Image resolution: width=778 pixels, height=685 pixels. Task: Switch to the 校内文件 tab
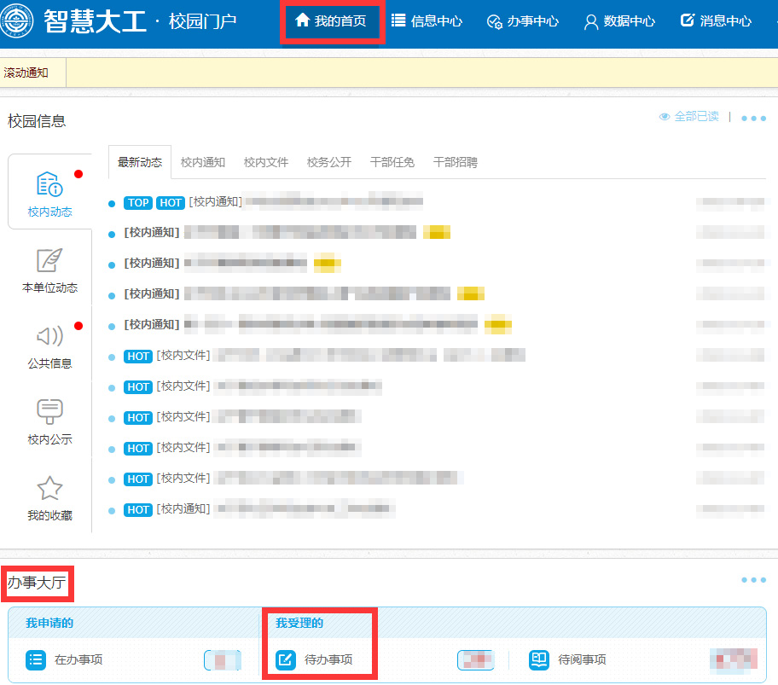pyautogui.click(x=266, y=162)
